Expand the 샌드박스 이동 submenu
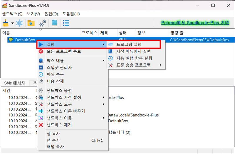The height and width of the screenshot is (154, 235). pyautogui.click(x=72, y=118)
